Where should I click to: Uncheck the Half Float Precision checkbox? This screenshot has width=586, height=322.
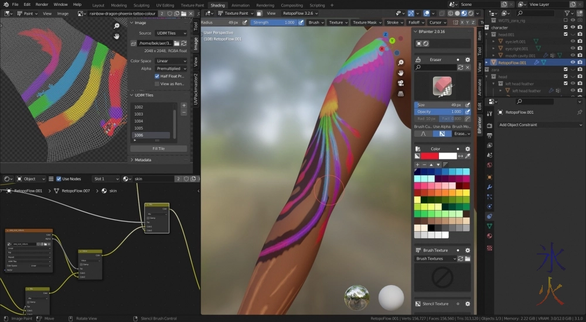(157, 76)
